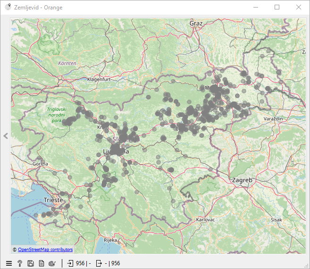310x269 pixels.
Task: Expand the side panel with left chevron
Action: 6,136
